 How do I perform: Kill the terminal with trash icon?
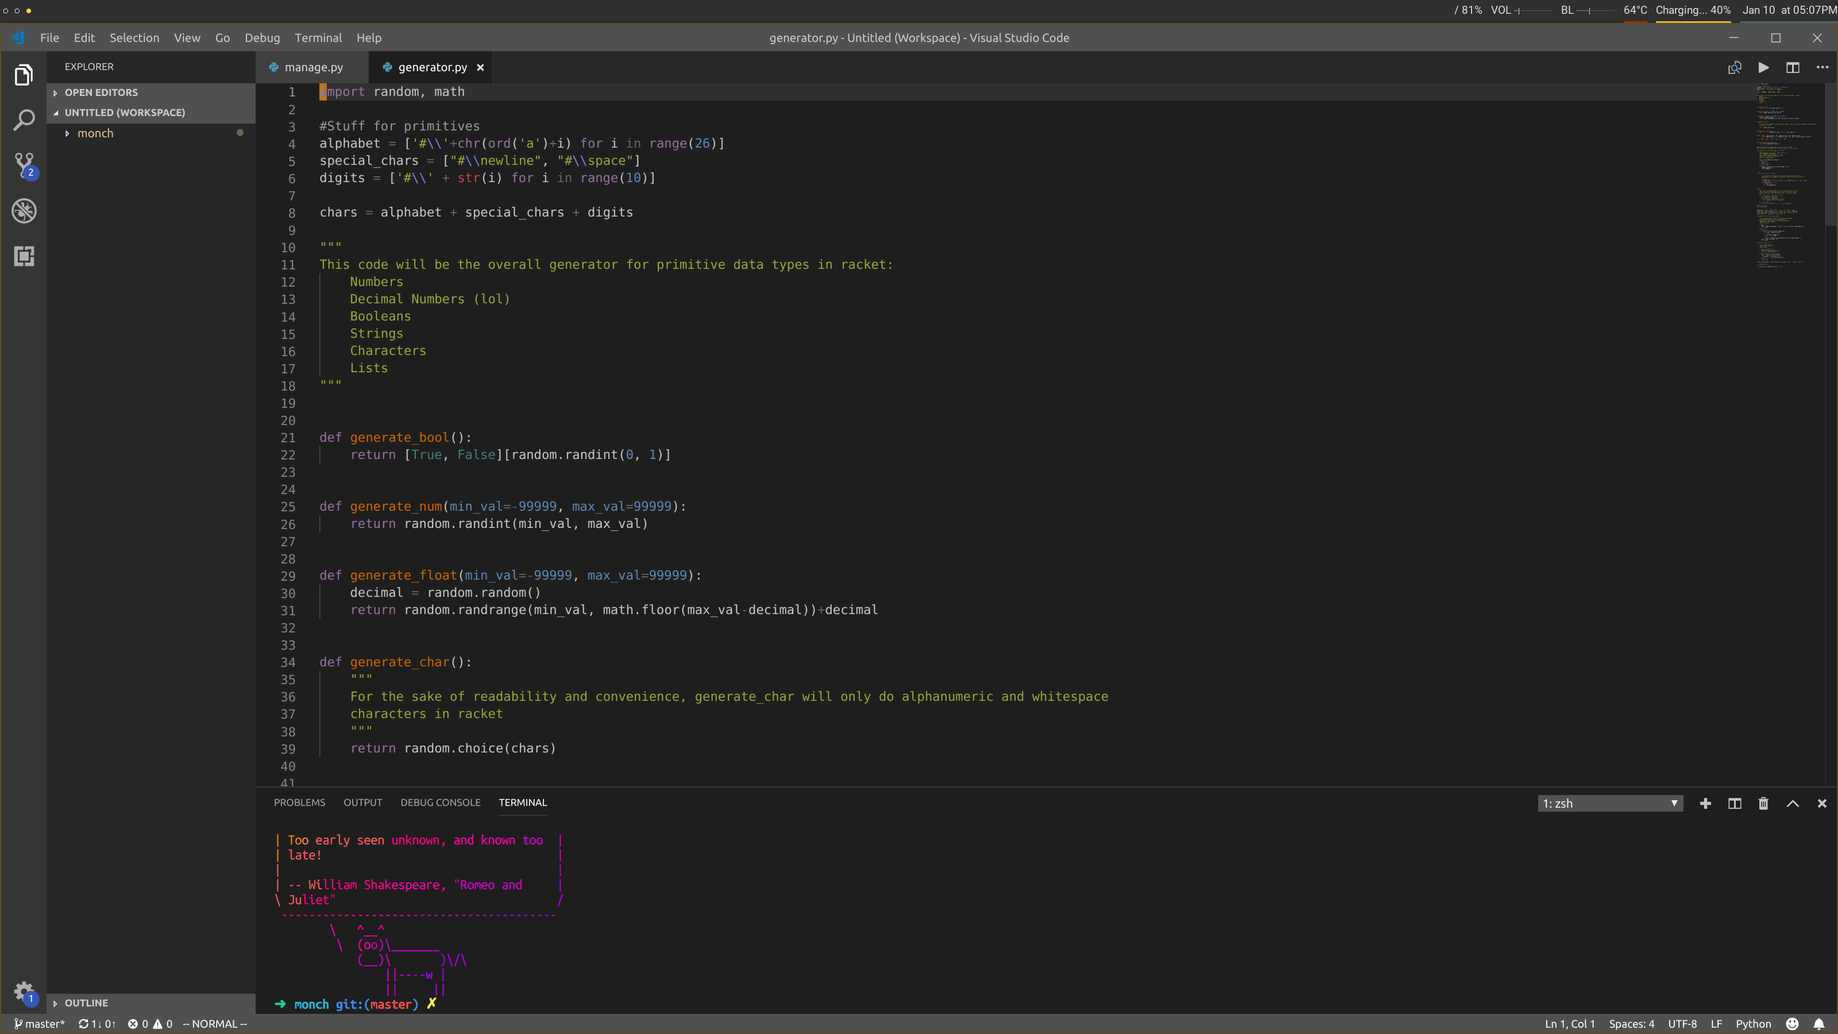click(1763, 804)
